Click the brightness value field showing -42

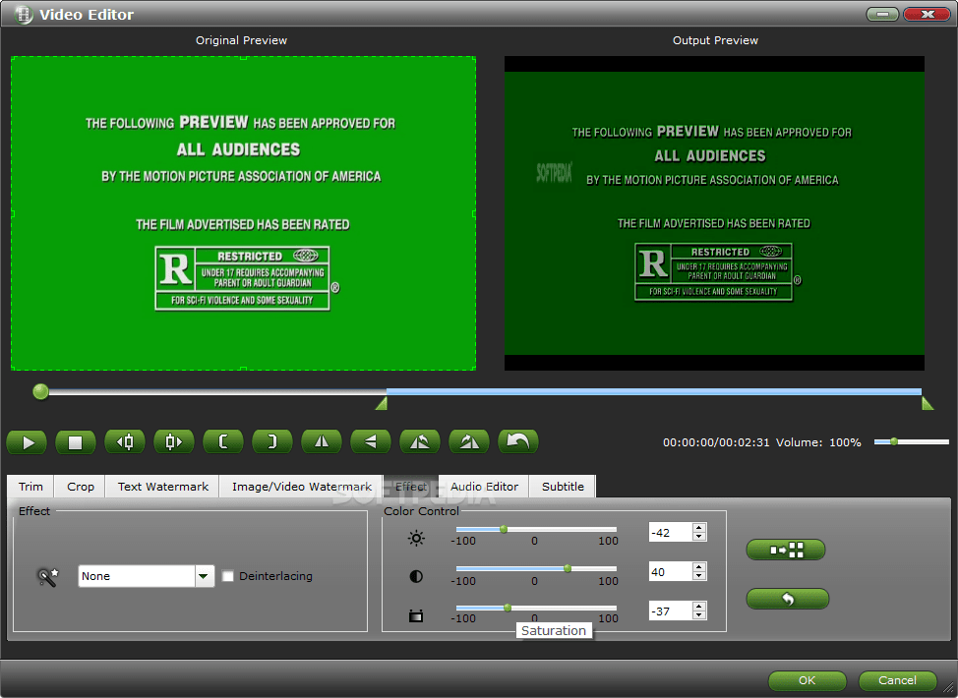click(x=670, y=533)
